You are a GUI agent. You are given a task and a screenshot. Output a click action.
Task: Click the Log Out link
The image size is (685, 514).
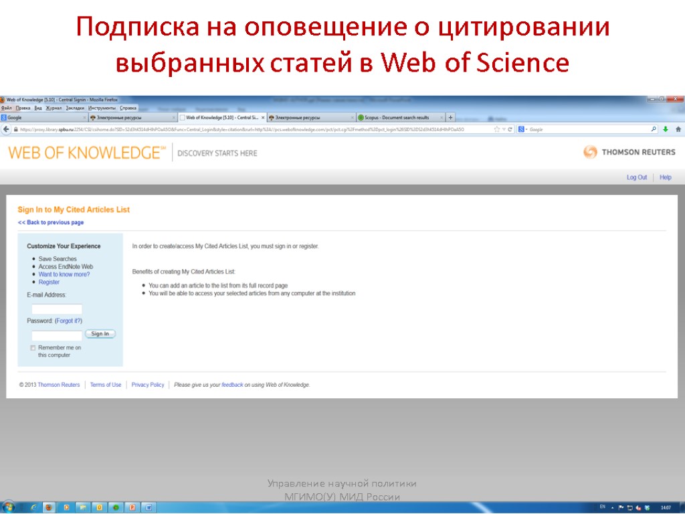pos(637,177)
